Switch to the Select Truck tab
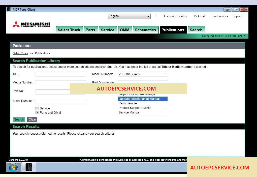 pos(69,30)
